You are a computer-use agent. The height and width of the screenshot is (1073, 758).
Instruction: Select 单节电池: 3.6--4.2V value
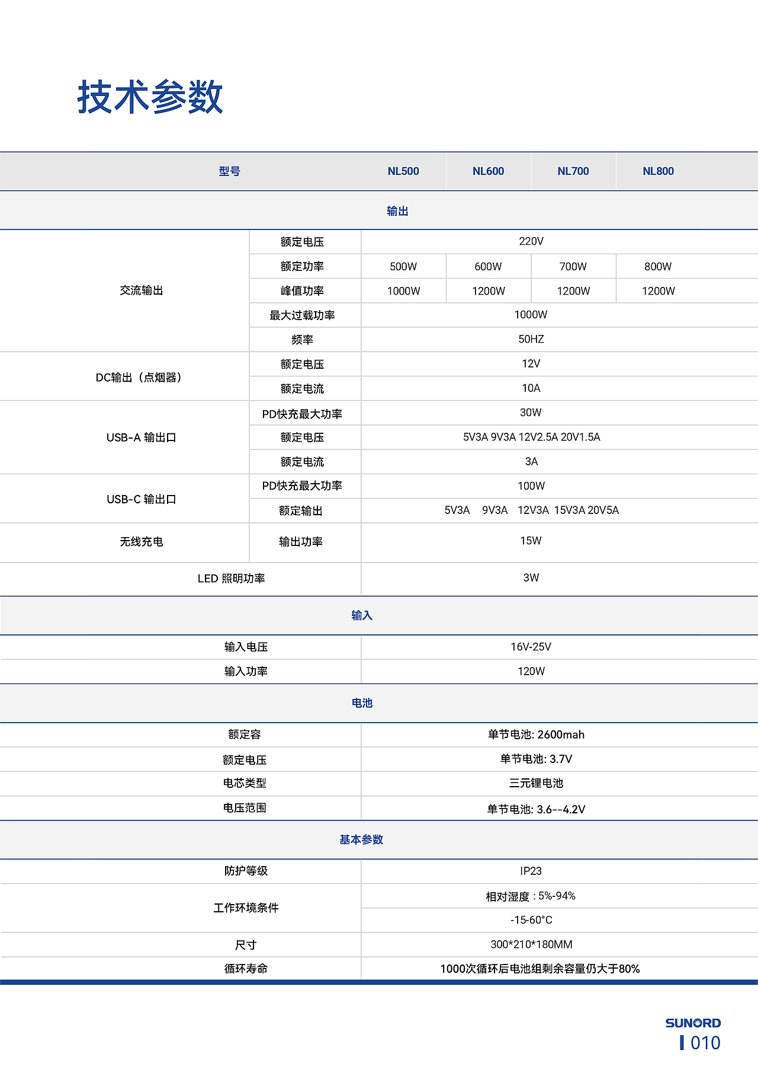[536, 809]
